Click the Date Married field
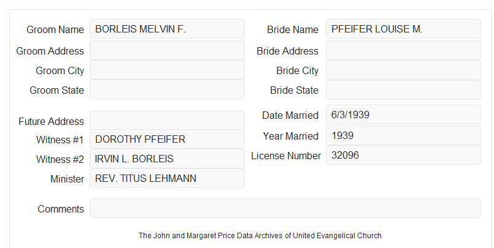 coord(403,115)
